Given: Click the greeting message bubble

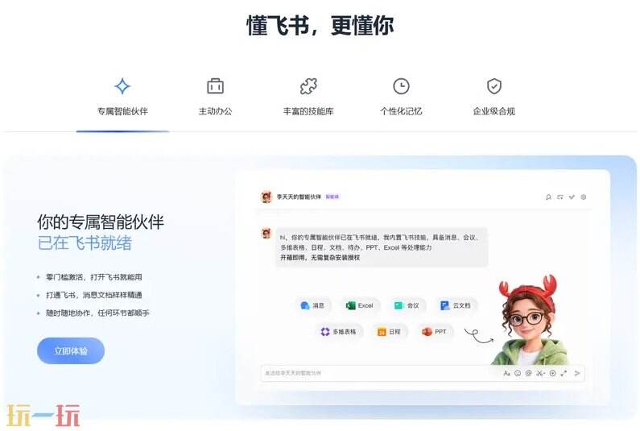Looking at the screenshot, I should point(382,247).
